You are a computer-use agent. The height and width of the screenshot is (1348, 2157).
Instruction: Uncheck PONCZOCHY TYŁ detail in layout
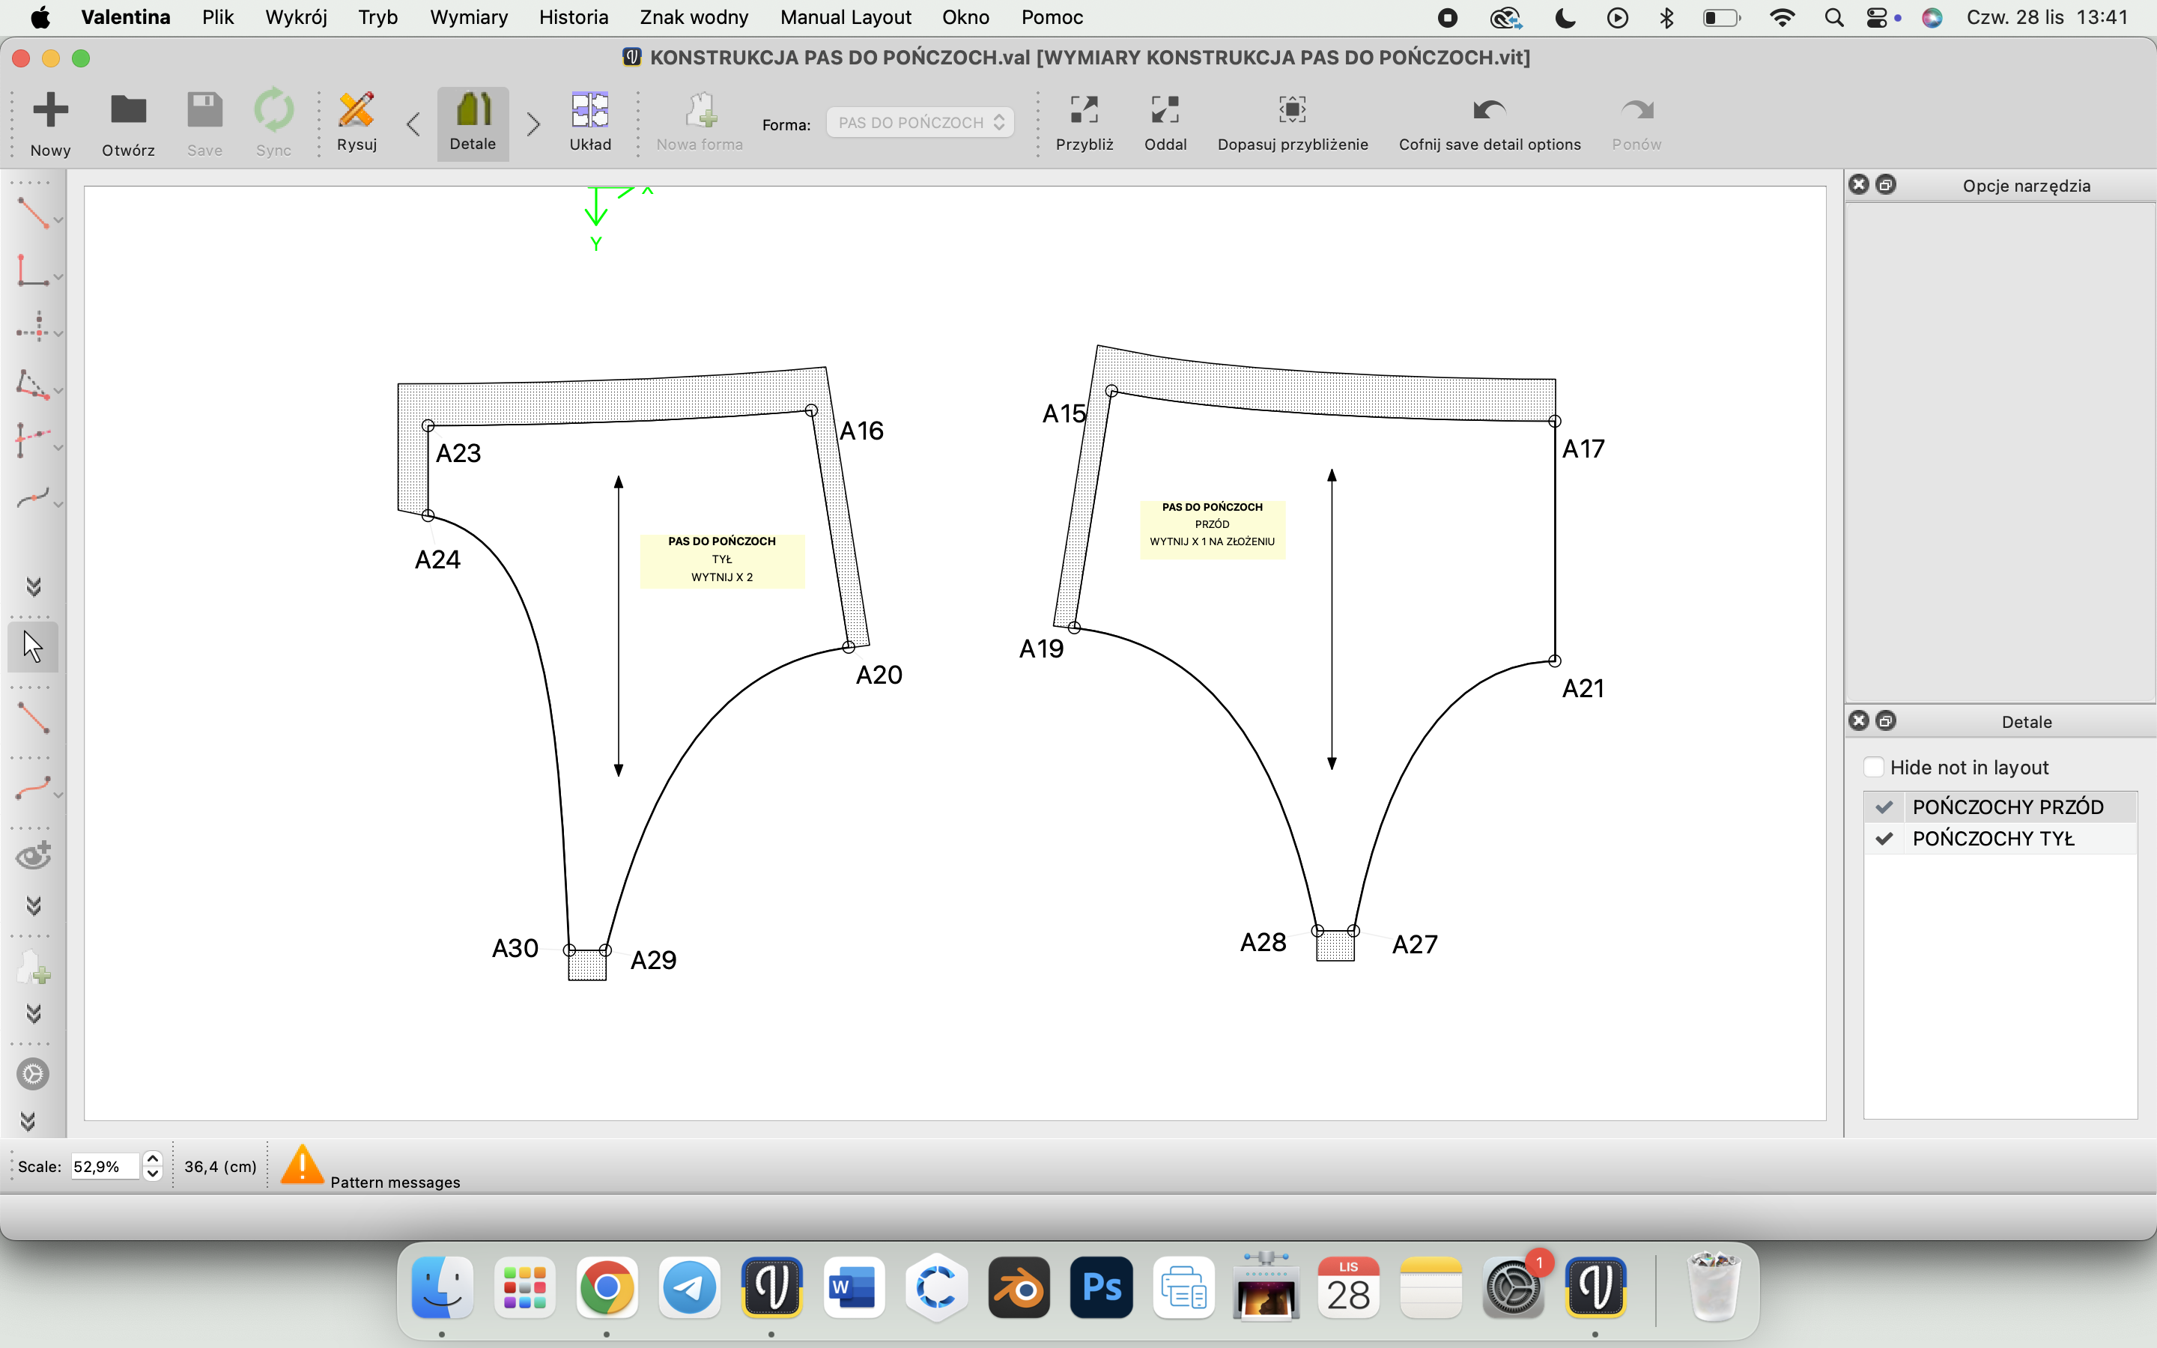pyautogui.click(x=1884, y=839)
